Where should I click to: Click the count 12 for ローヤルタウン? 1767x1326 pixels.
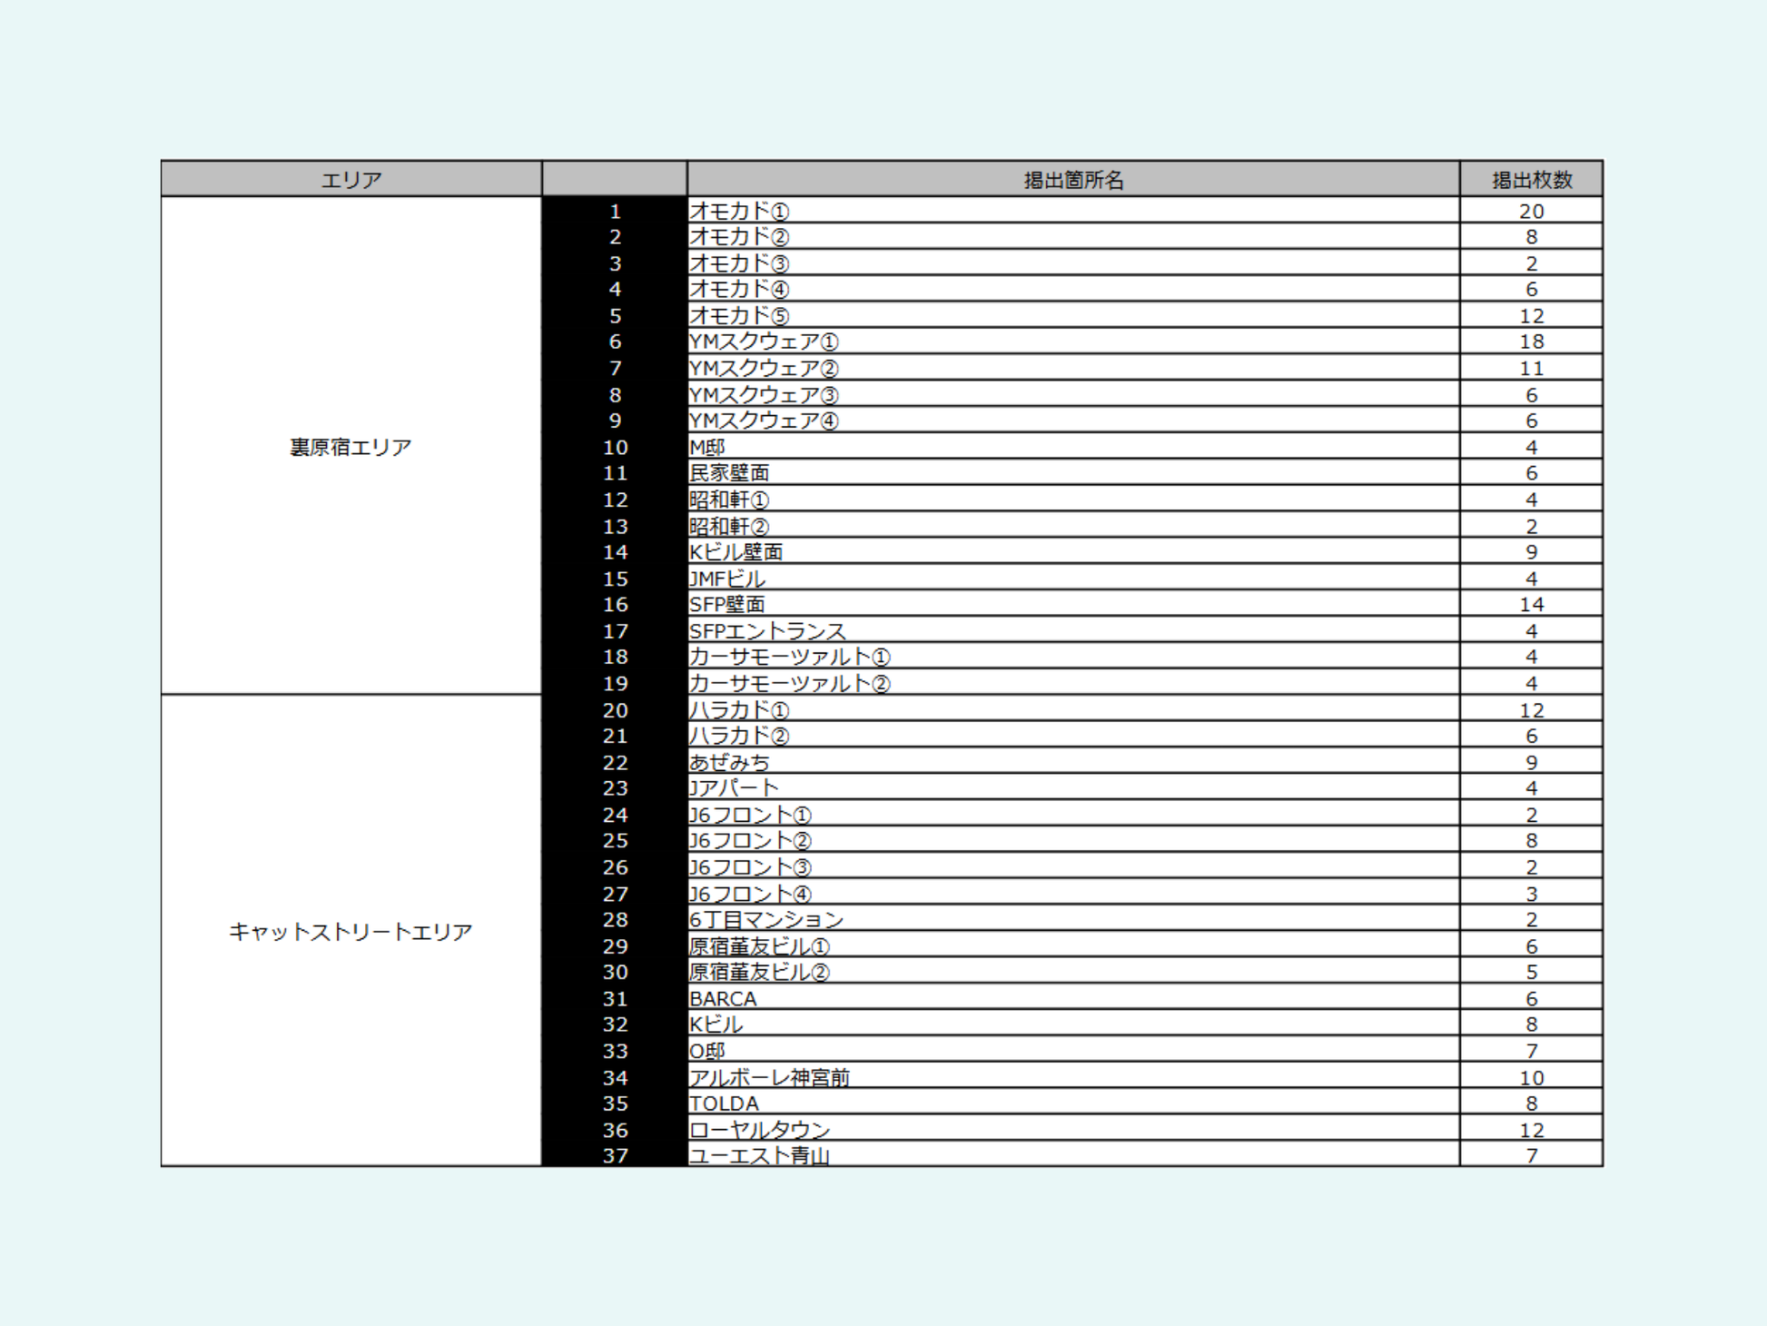point(1531,1129)
